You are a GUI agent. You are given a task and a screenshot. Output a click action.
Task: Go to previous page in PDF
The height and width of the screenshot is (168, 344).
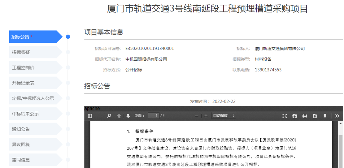[x=119, y=116]
